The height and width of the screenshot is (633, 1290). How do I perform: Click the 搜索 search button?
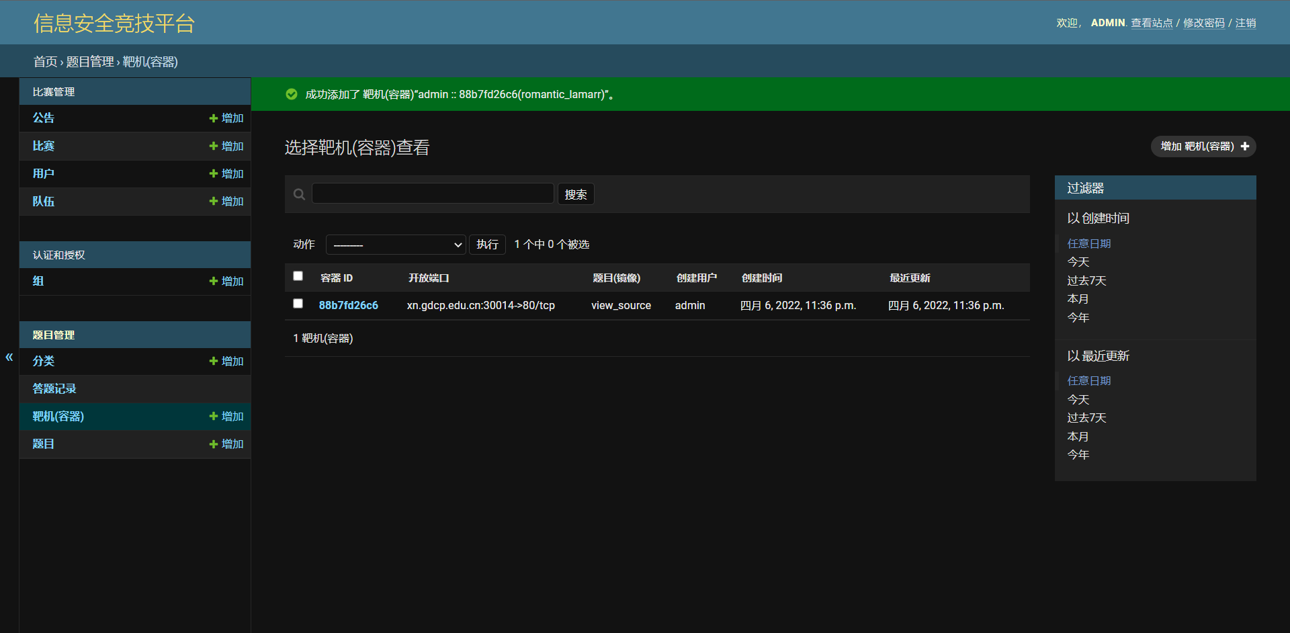[x=576, y=194]
